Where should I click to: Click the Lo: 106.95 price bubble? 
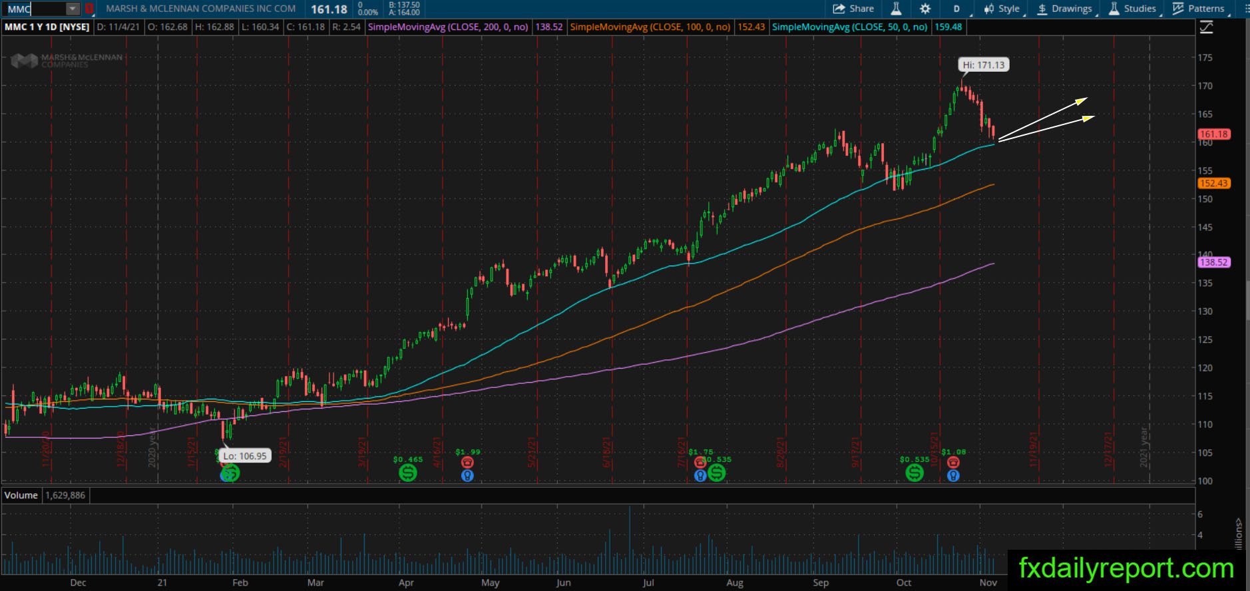(245, 456)
